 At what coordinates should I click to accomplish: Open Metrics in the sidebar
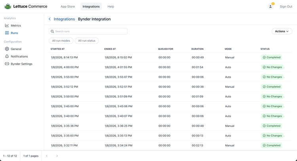(16, 26)
